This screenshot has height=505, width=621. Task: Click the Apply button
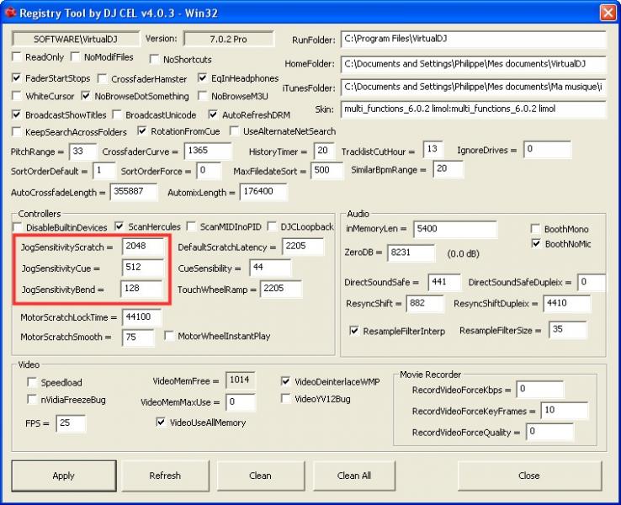[x=64, y=476]
